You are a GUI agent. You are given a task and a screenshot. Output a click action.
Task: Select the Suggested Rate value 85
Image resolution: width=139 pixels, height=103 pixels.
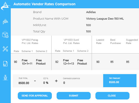(x=128, y=62)
